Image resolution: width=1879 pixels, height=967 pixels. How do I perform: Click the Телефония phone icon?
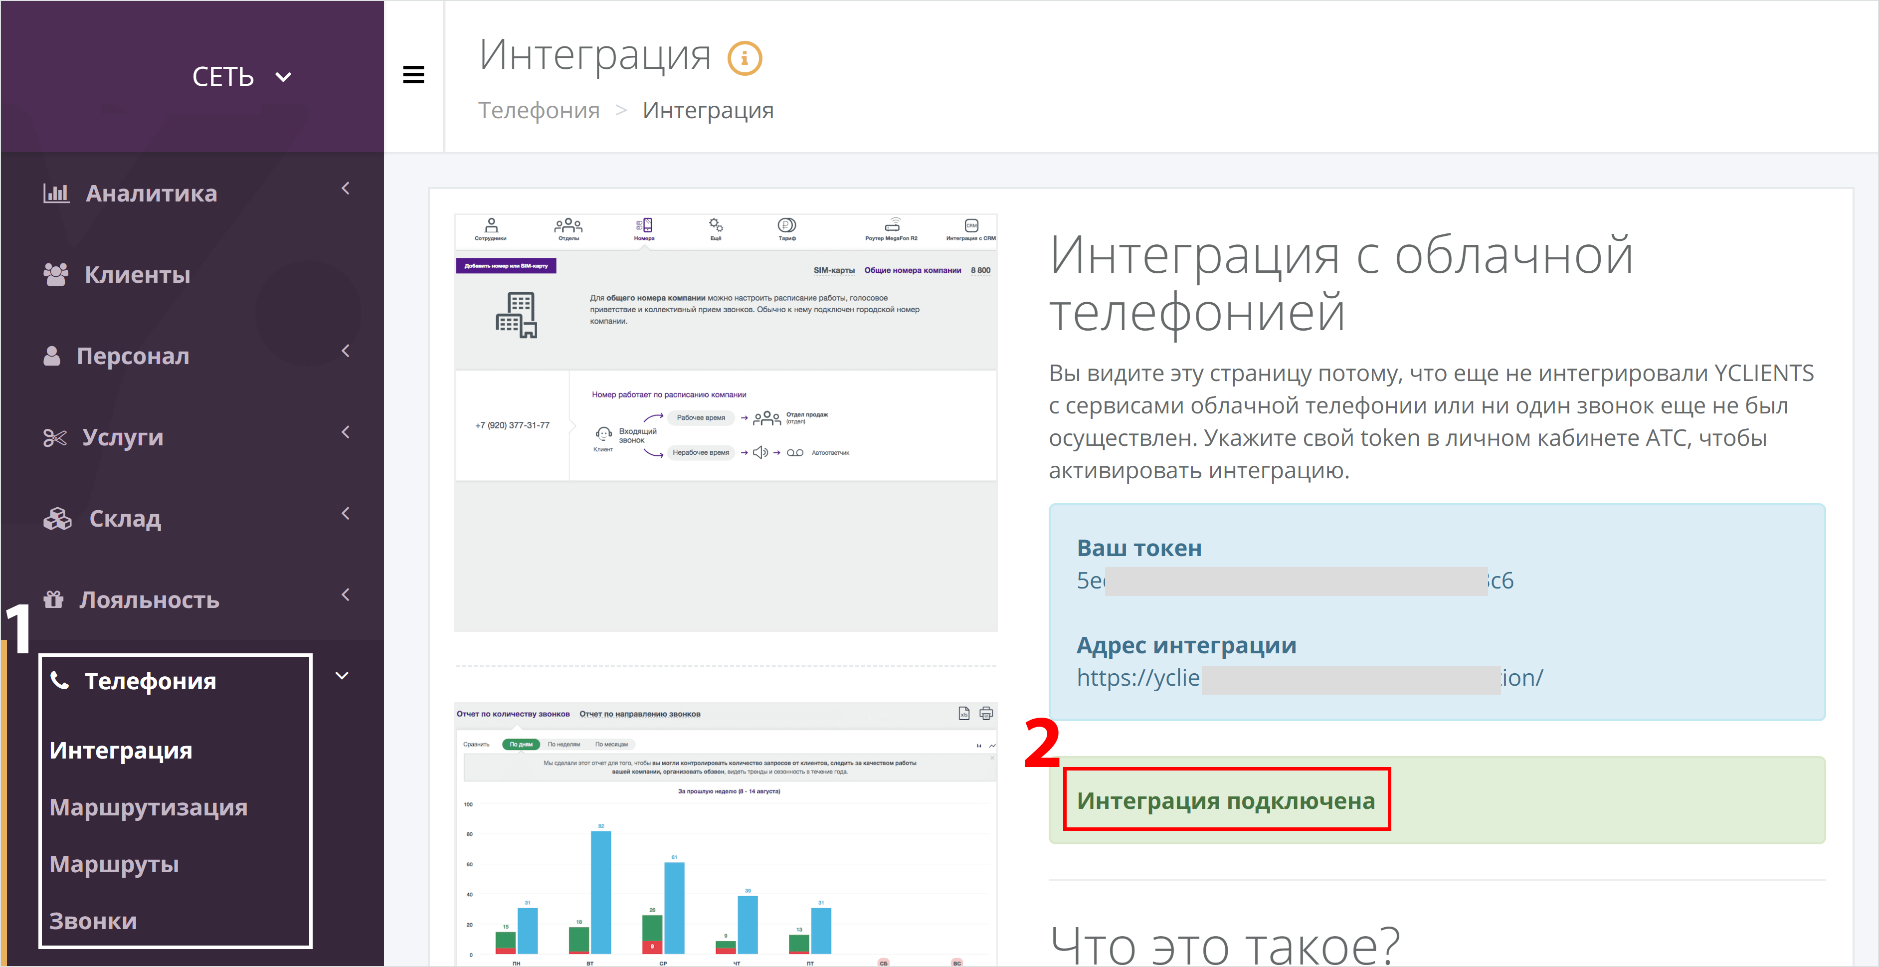coord(60,680)
